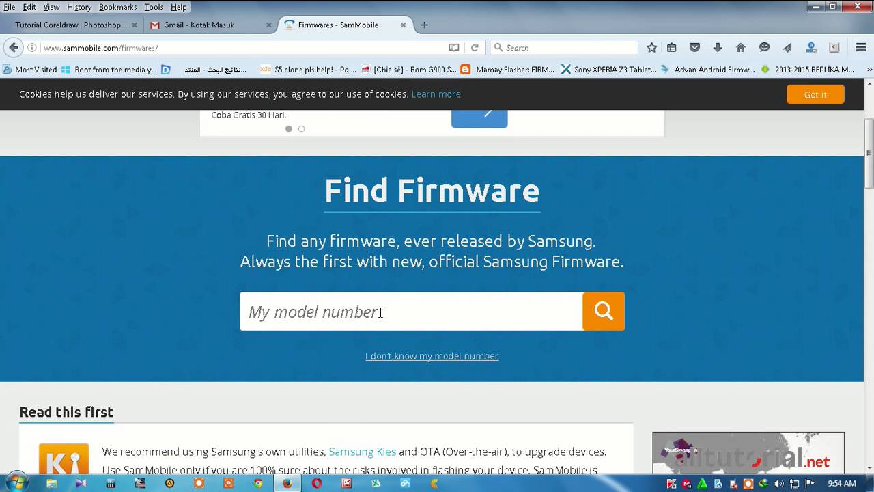Screen dimensions: 874x492
Task: Click the orange search magnifier button
Action: pos(604,312)
